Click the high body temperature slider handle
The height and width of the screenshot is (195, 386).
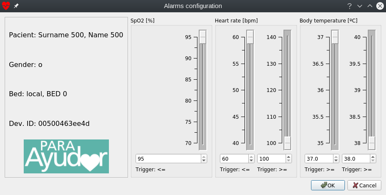372,143
